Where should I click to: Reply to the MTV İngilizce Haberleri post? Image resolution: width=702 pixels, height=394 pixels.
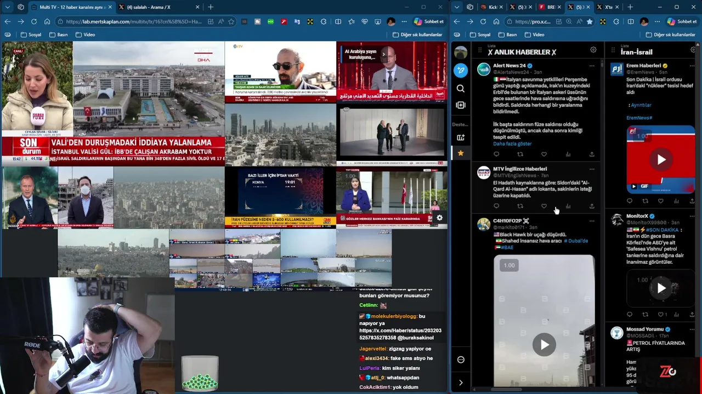coord(496,206)
